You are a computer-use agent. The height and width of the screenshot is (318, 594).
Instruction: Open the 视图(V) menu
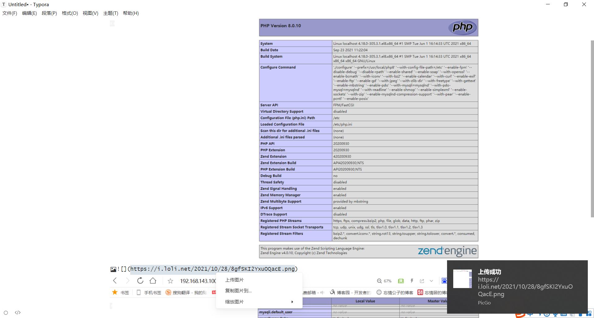tap(90, 13)
